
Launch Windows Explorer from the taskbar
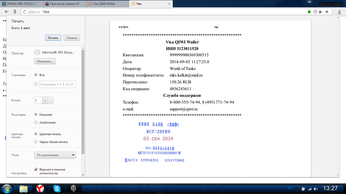point(24,189)
